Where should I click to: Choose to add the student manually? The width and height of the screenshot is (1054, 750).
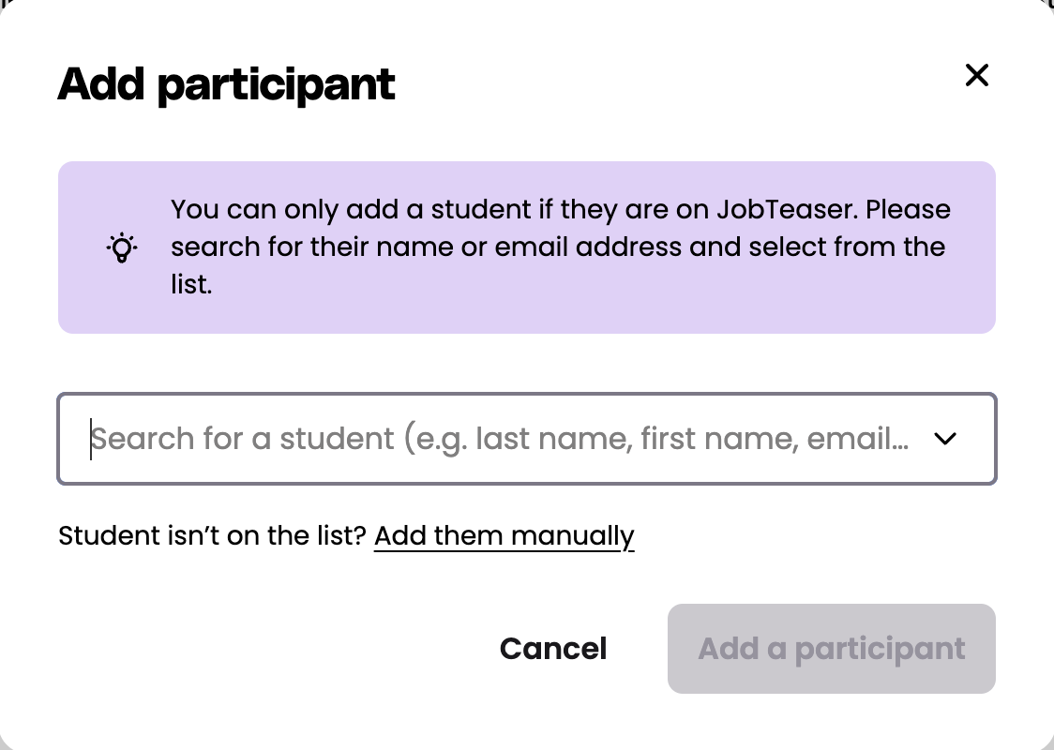(x=504, y=536)
